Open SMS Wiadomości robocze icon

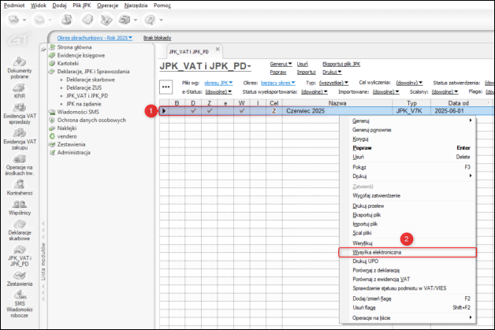click(19, 295)
